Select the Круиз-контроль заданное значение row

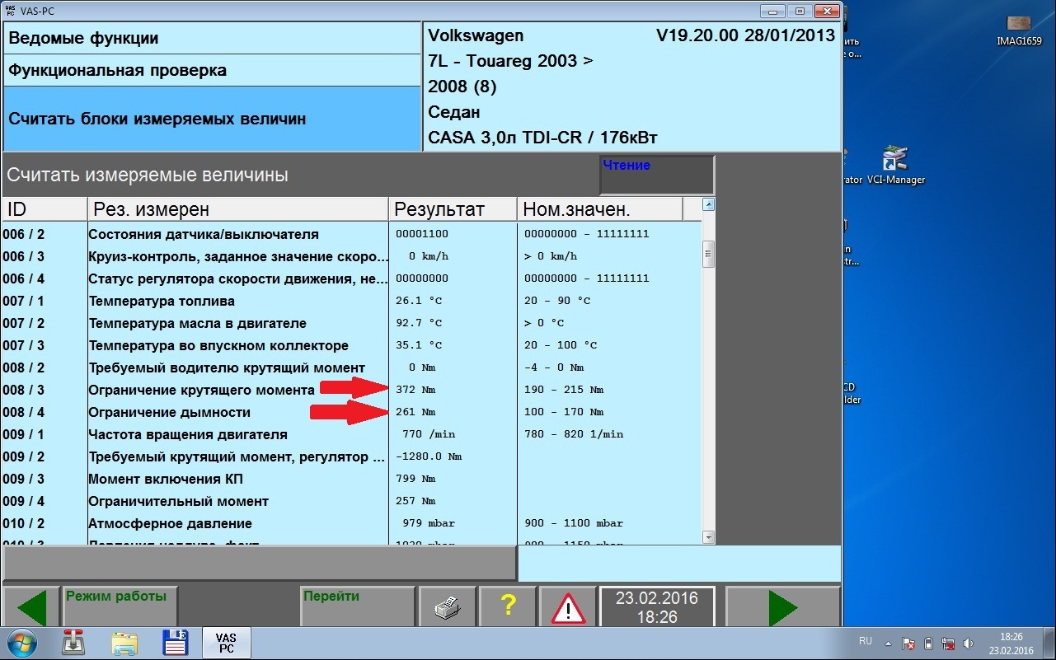coord(352,256)
